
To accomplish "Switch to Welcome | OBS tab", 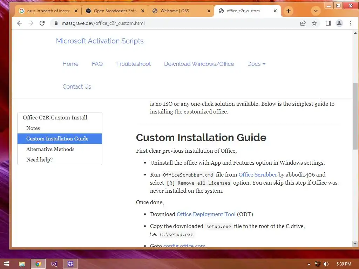I will pos(181,11).
